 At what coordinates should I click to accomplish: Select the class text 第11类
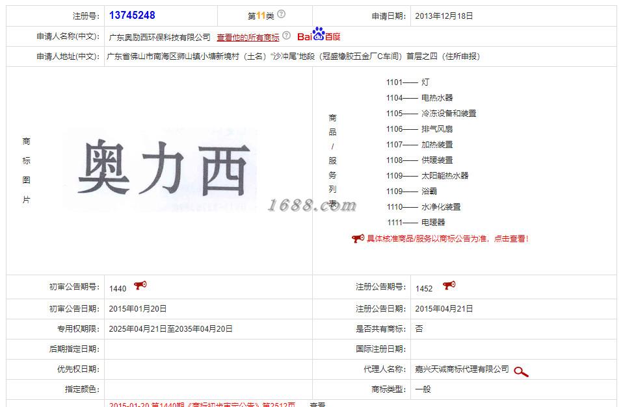(261, 16)
